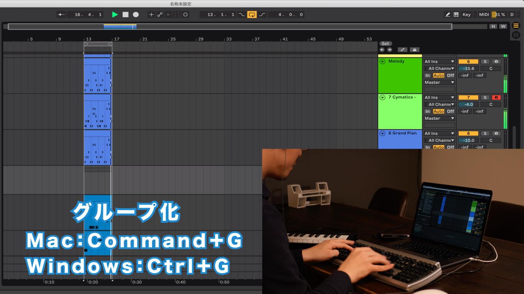Toggle 8 Grand Pian track activator 8
The width and height of the screenshot is (524, 294).
point(468,134)
